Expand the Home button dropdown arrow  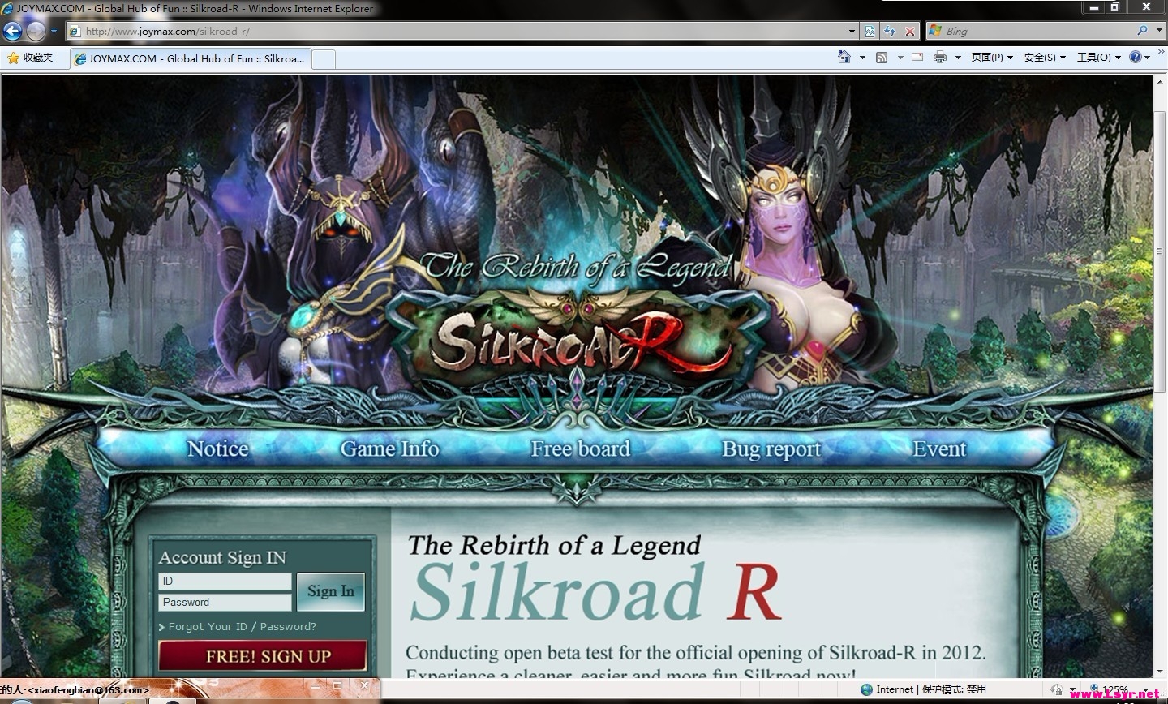pyautogui.click(x=861, y=58)
